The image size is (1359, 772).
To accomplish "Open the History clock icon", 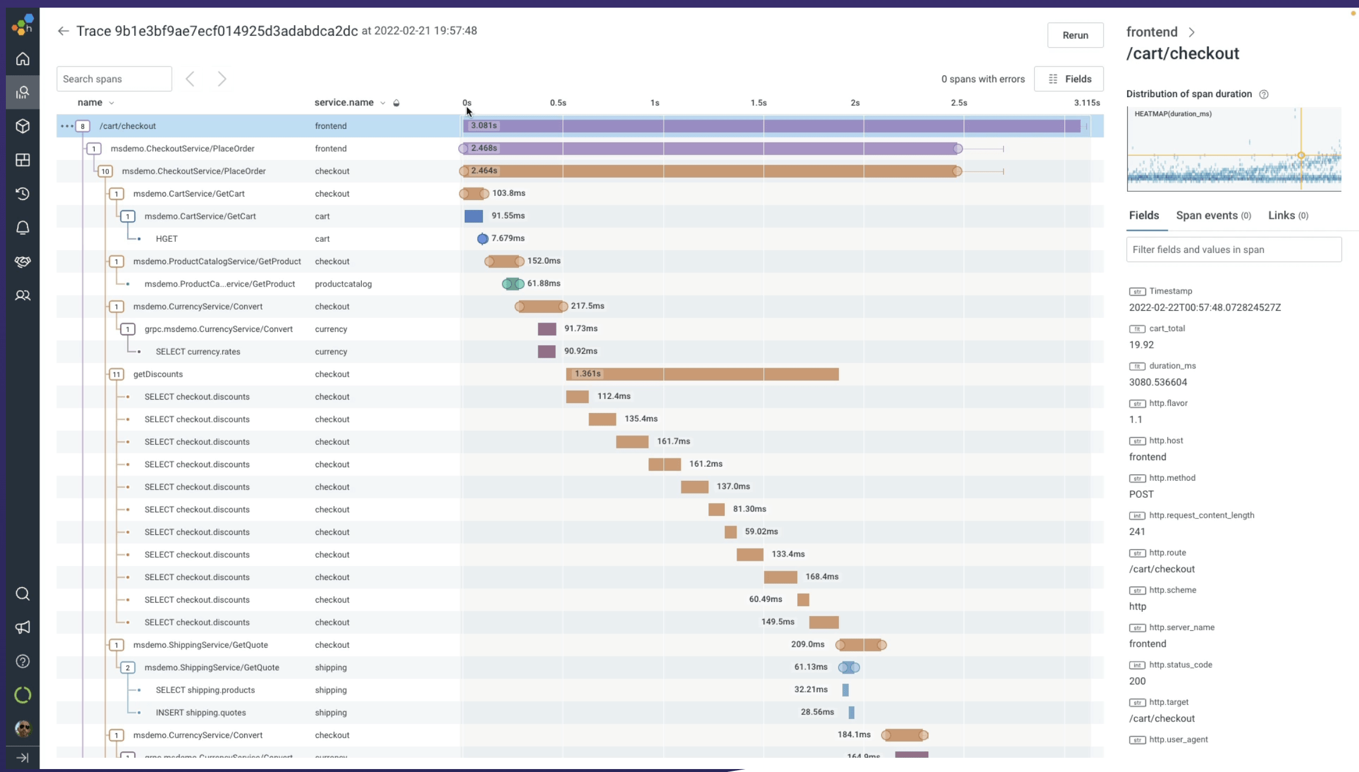I will point(22,194).
